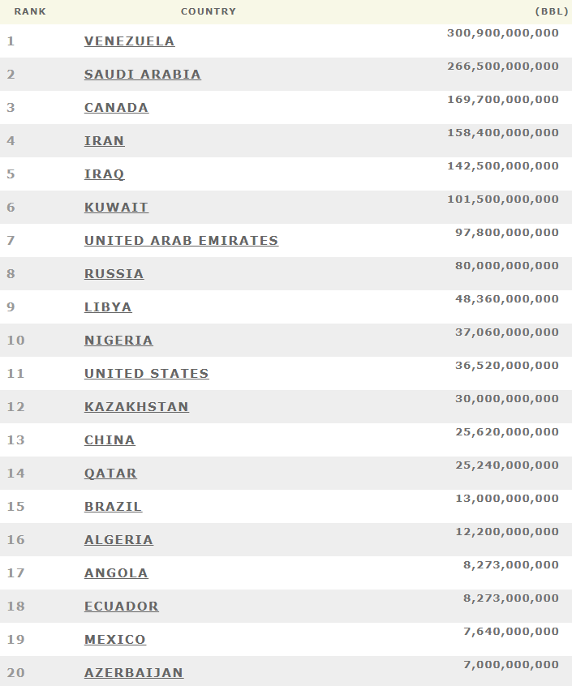Open the Libya country link
Screen dimensions: 572x686
(x=108, y=307)
